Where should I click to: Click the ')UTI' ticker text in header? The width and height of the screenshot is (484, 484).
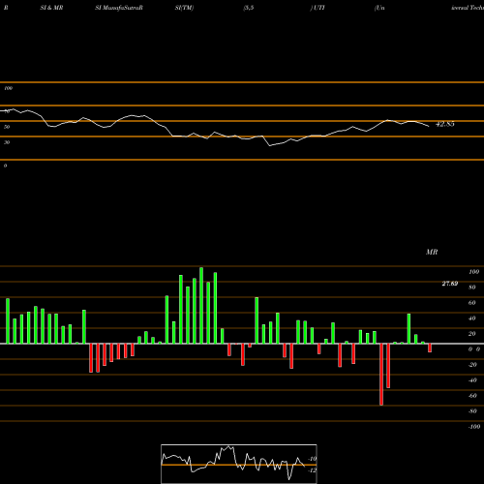click(318, 8)
